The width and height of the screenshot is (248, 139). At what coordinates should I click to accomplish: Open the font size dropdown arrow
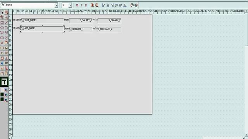click(x=70, y=5)
